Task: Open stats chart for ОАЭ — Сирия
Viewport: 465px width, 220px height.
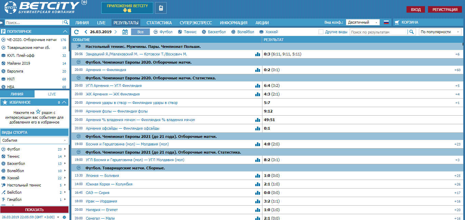Action: 258,193
